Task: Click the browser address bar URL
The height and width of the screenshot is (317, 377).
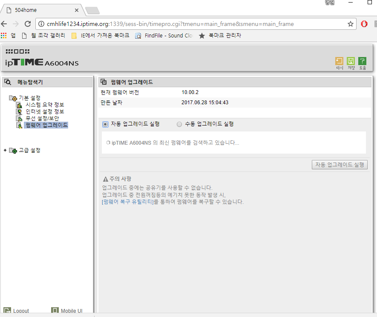Action: pyautogui.click(x=170, y=24)
